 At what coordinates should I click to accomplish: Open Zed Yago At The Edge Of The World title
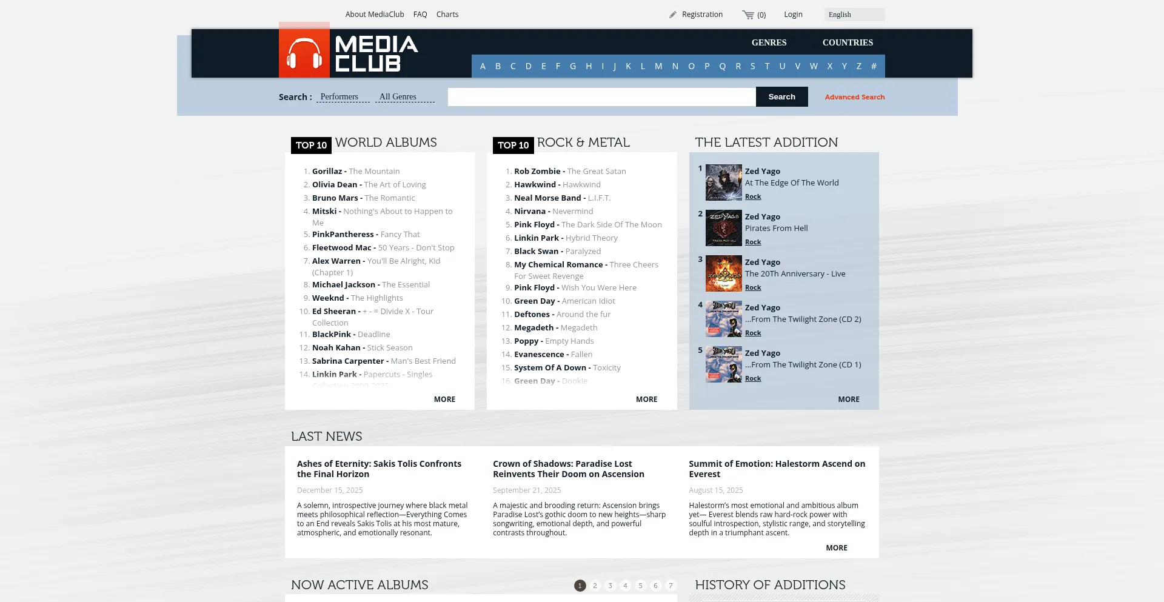tap(792, 183)
